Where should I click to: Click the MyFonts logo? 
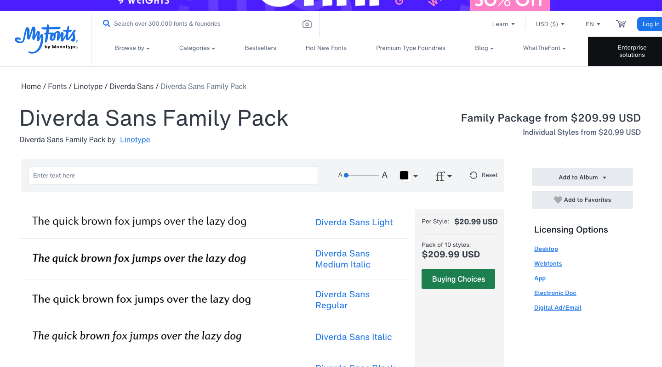click(x=46, y=39)
